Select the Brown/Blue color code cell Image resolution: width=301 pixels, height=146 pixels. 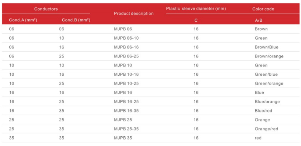(x=267, y=47)
